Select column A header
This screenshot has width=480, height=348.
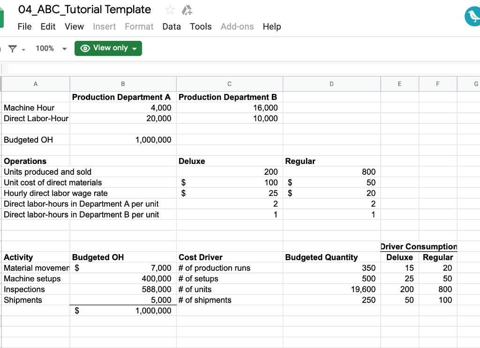pyautogui.click(x=36, y=84)
